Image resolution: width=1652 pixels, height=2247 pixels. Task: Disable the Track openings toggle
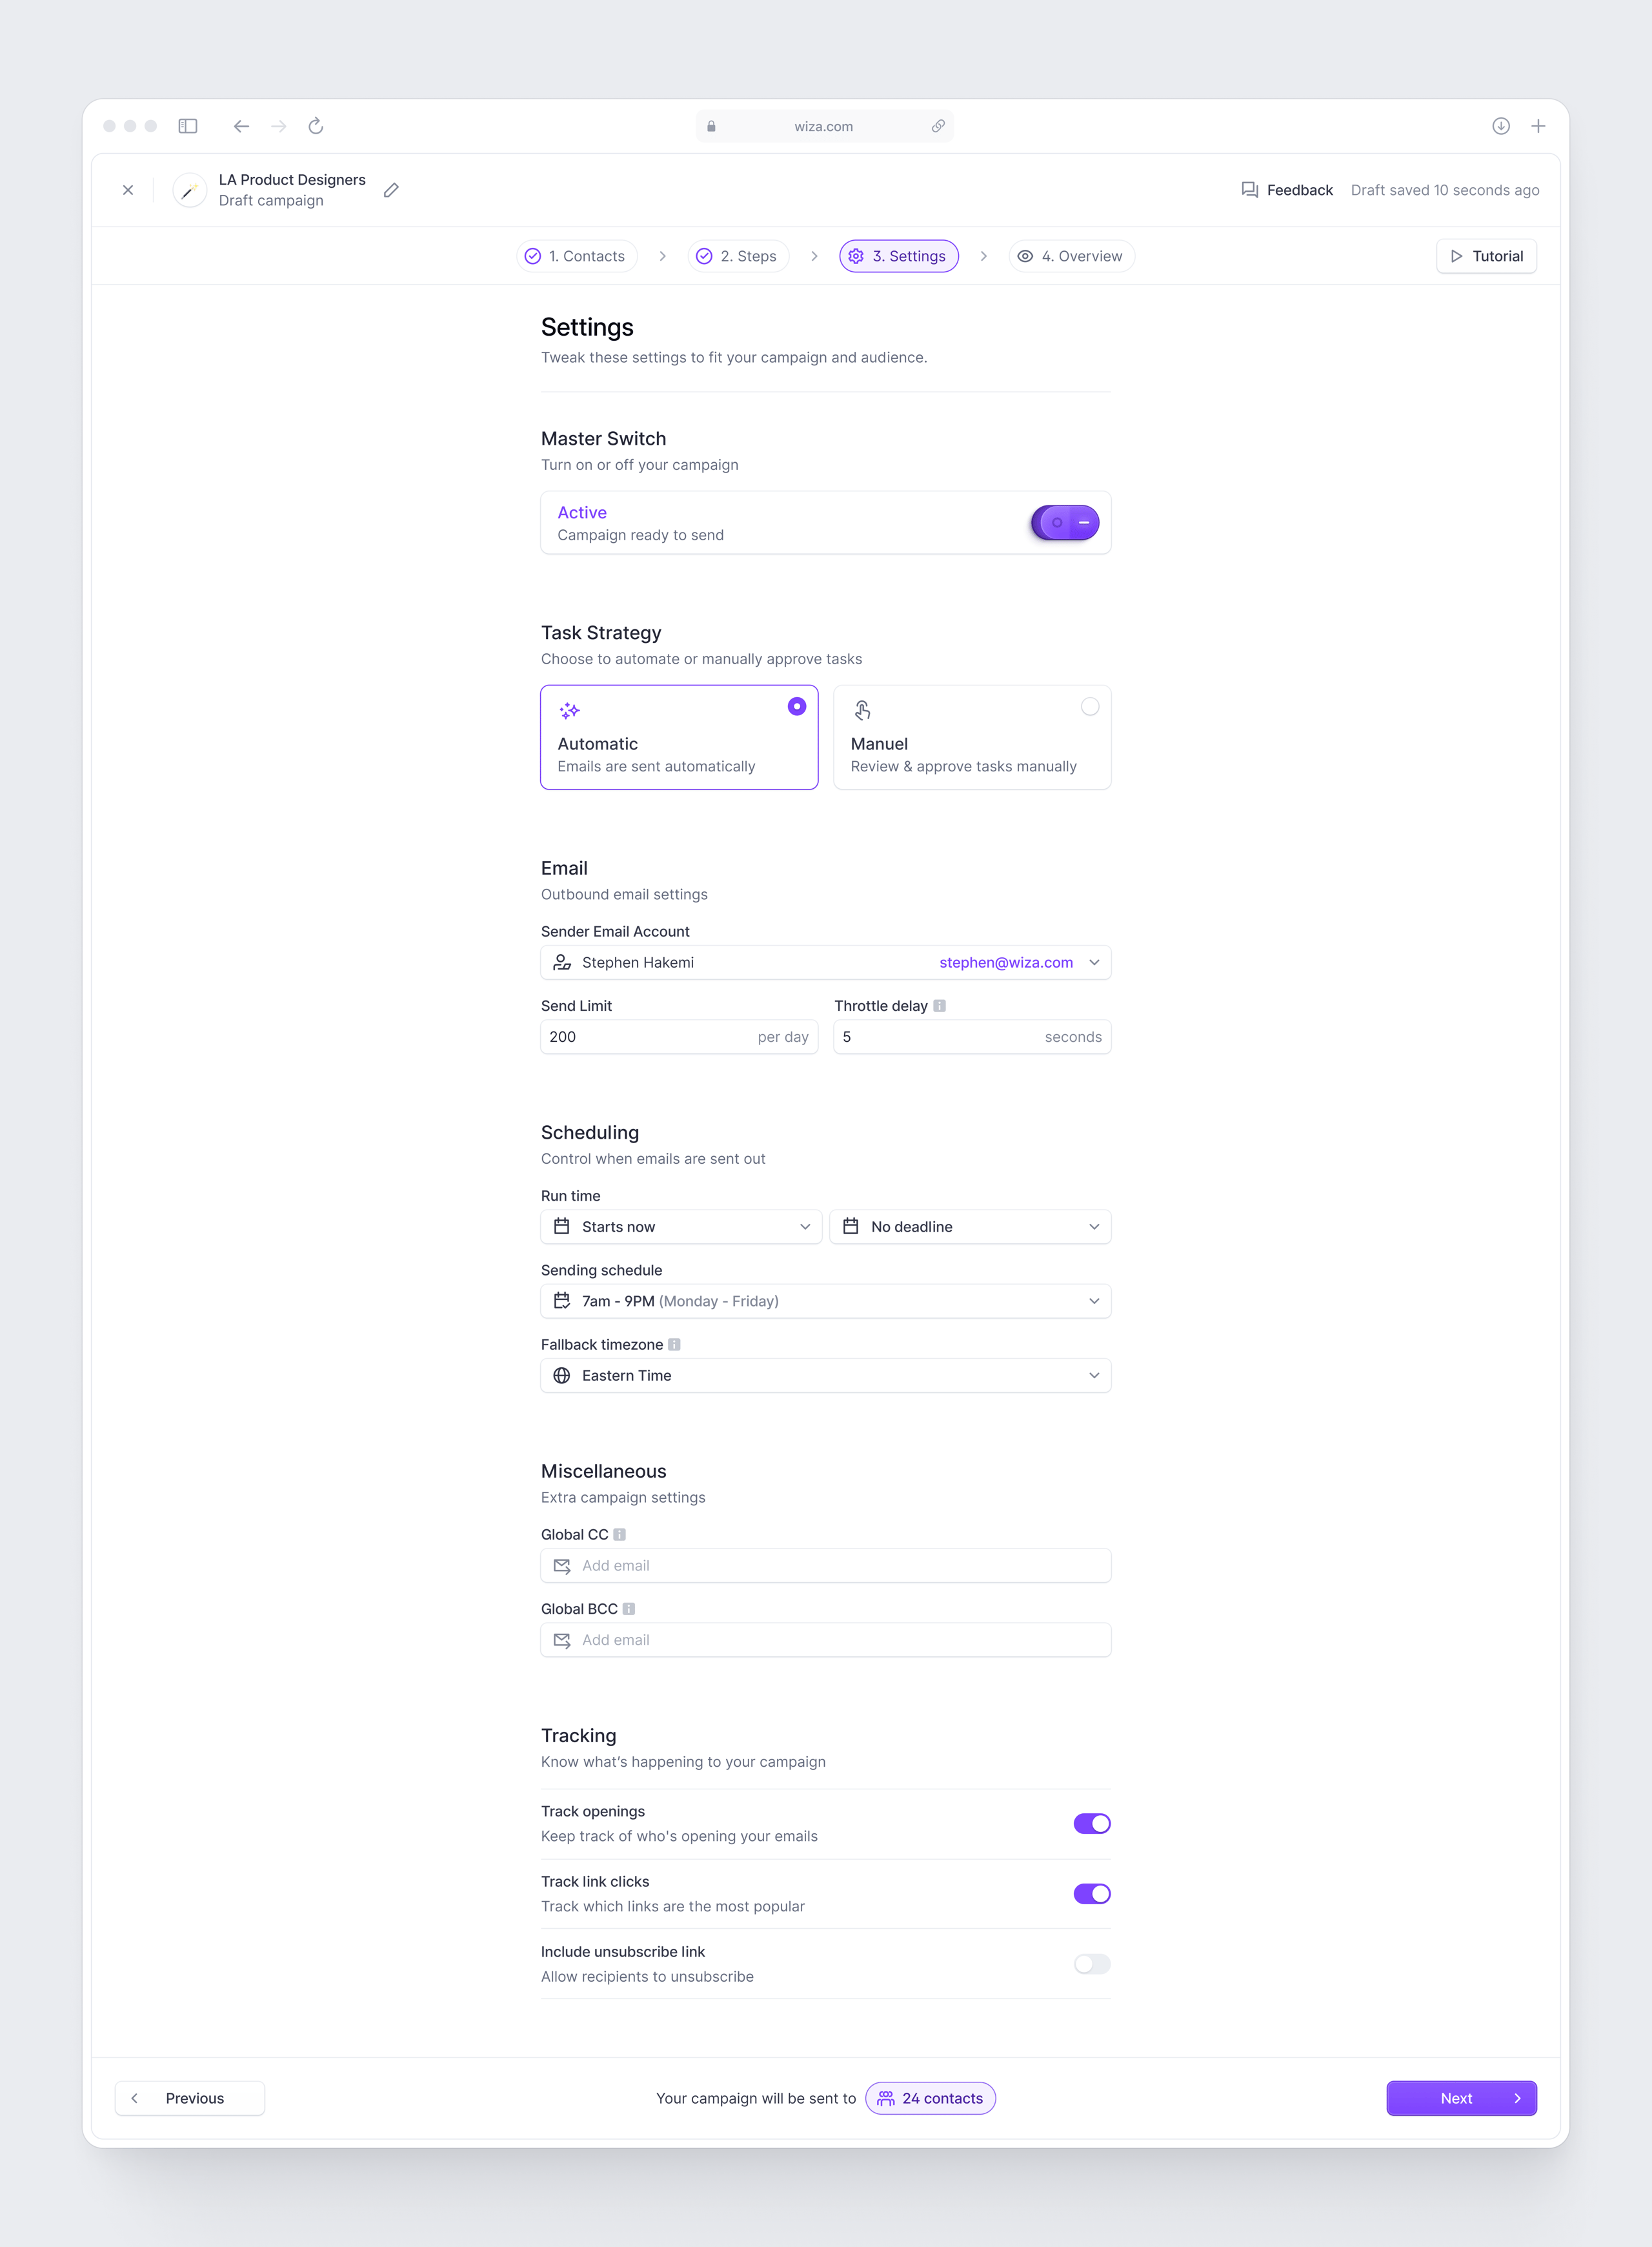click(1092, 1824)
